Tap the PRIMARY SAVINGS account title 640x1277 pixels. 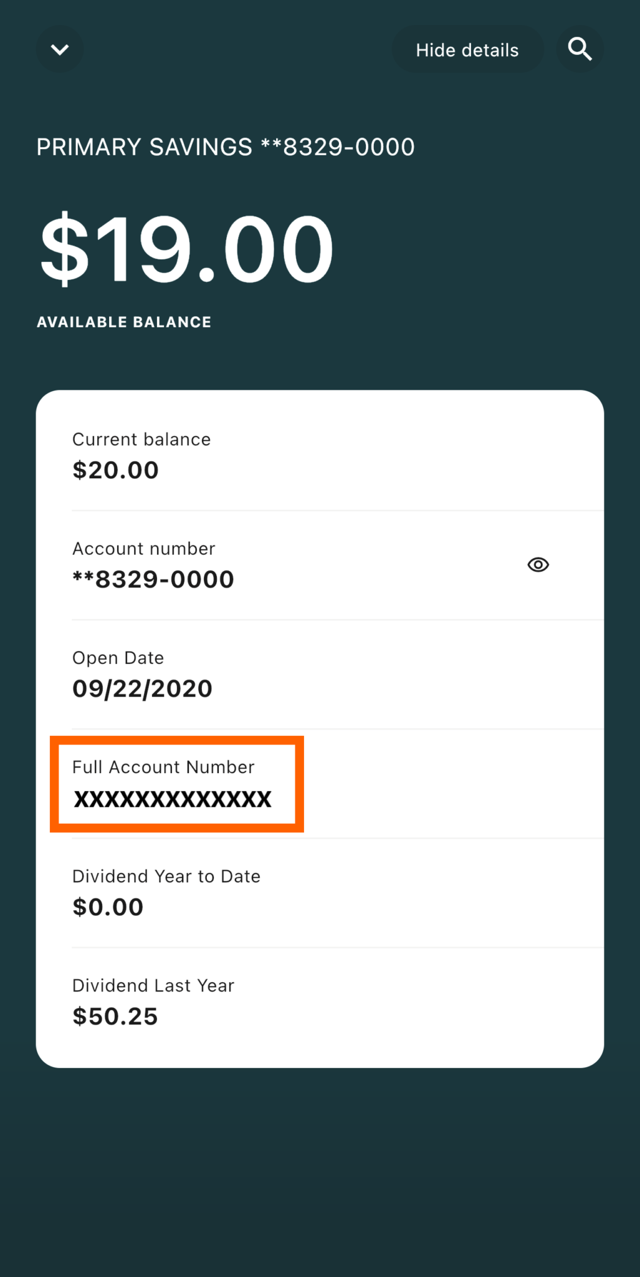tap(225, 147)
